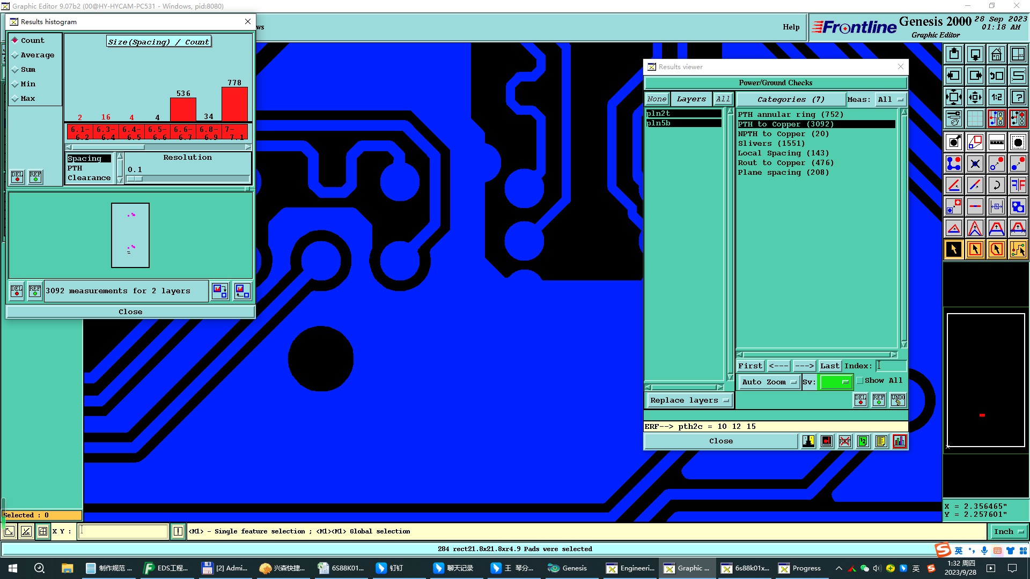Image resolution: width=1030 pixels, height=579 pixels.
Task: Open the Auto Zoom dropdown
Action: [769, 382]
